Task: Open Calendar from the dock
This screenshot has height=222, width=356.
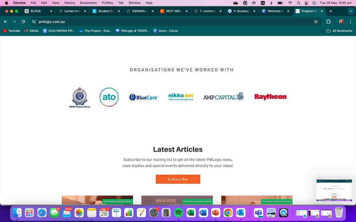Action: (x=104, y=213)
